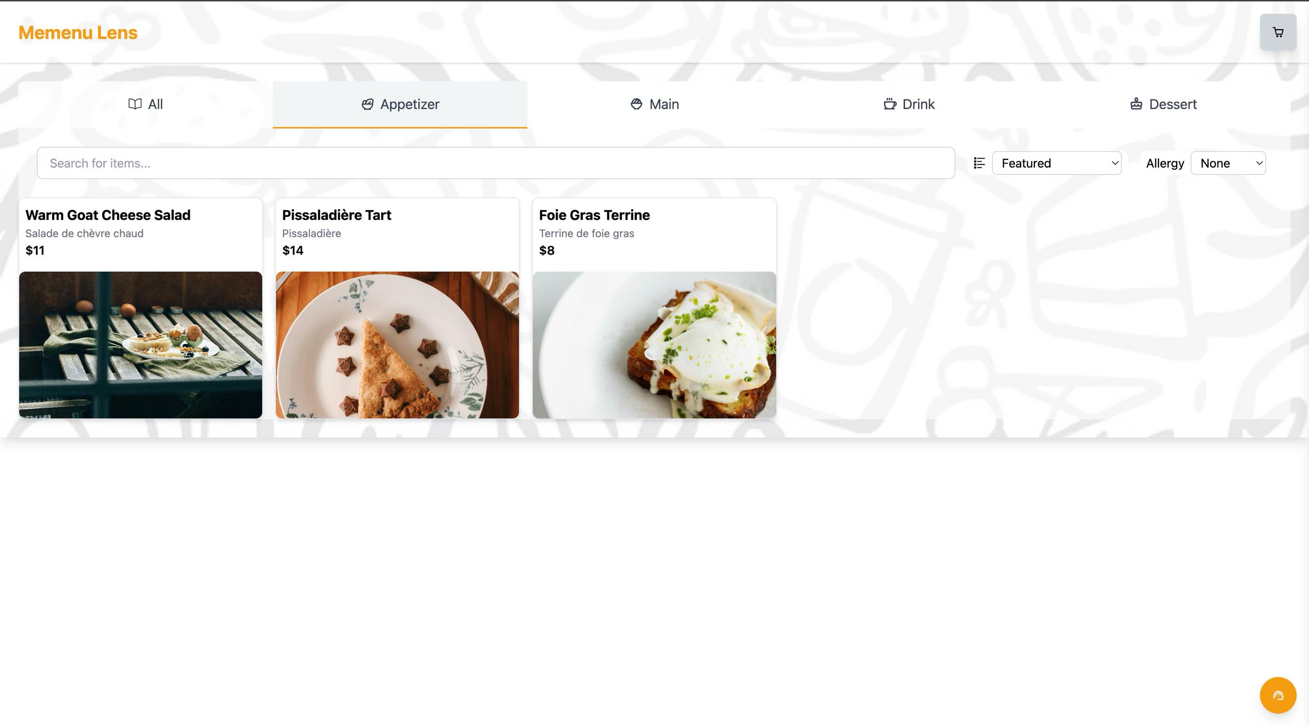Focus the Search for items field

click(x=495, y=163)
